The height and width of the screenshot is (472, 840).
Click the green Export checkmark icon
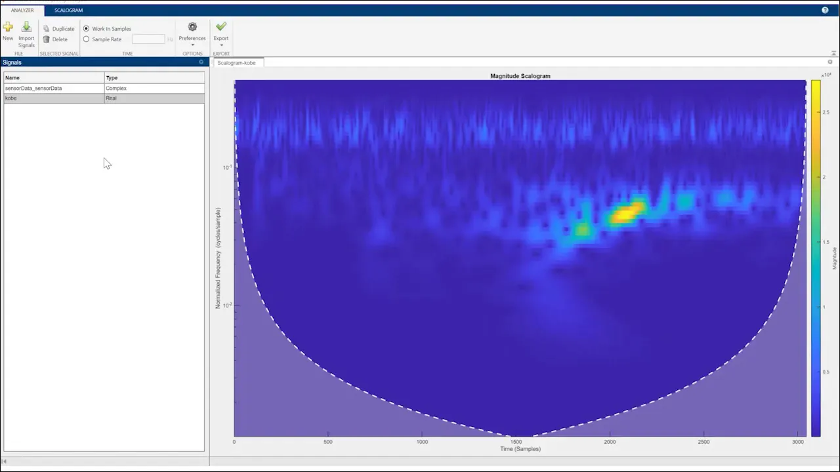coord(221,27)
